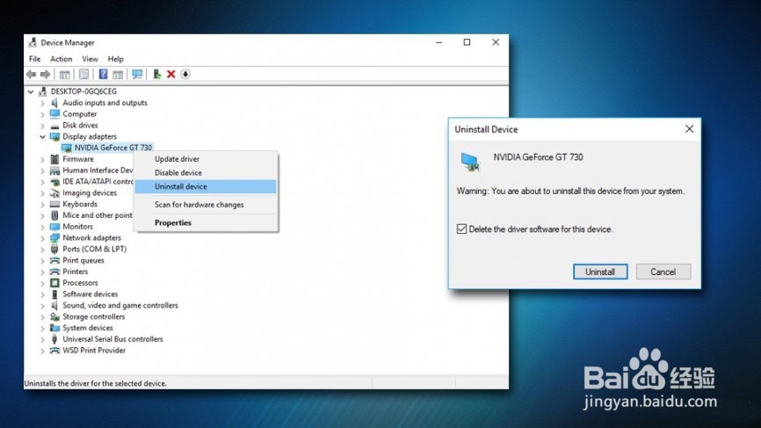Open the File menu
Screen dimensions: 761x428
(34, 59)
